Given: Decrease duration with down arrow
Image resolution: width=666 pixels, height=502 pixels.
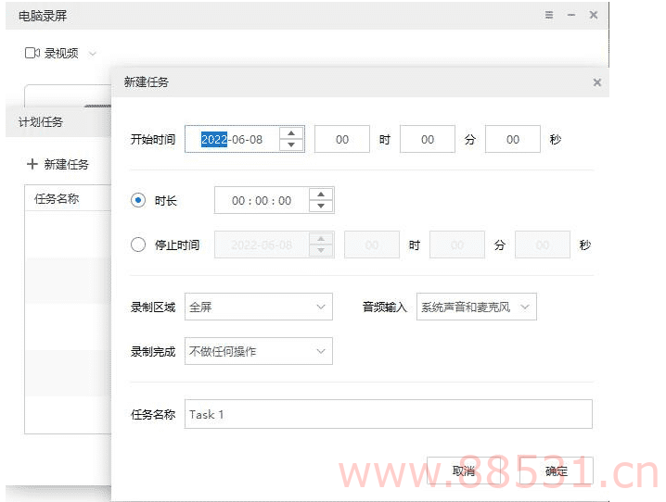Looking at the screenshot, I should [x=321, y=206].
